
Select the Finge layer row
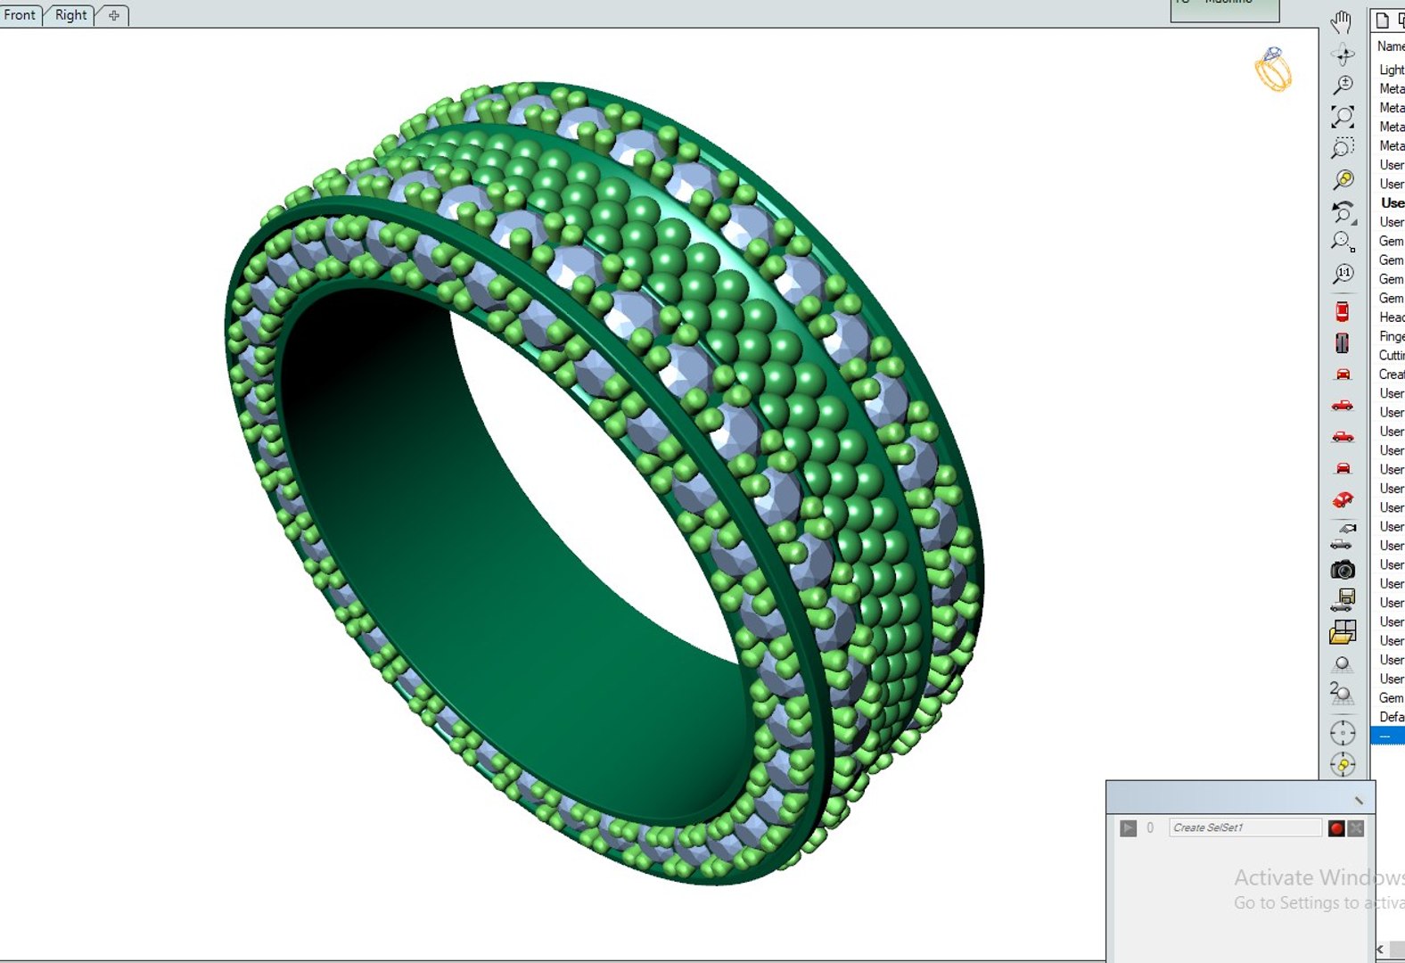coord(1390,336)
